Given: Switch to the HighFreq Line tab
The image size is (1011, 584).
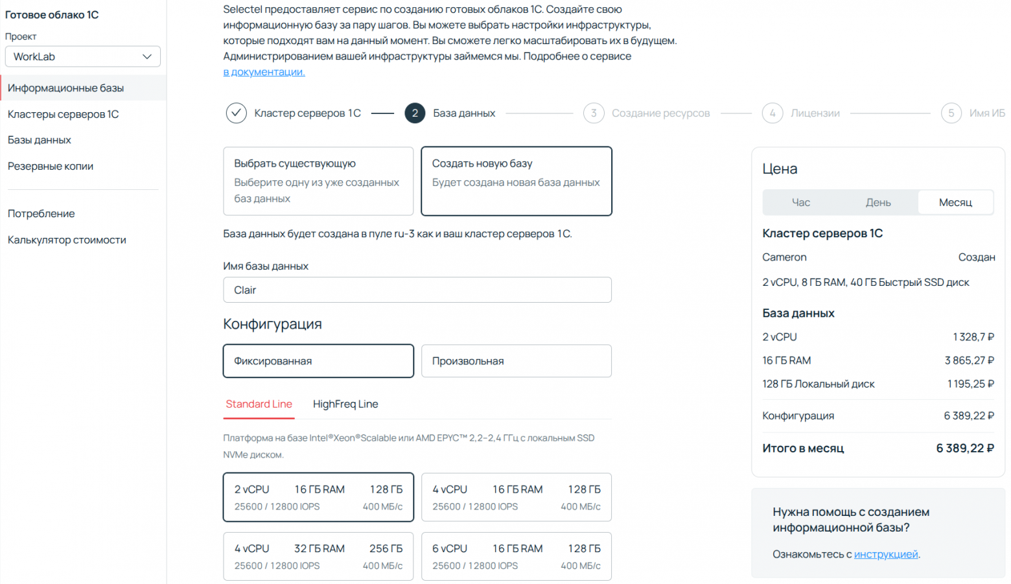Looking at the screenshot, I should (345, 404).
